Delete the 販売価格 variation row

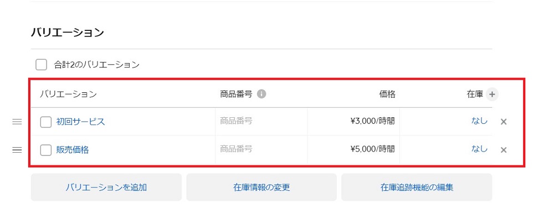pos(504,149)
